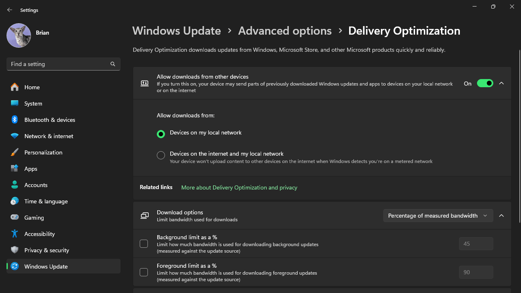Open the Apps label
Image resolution: width=521 pixels, height=293 pixels.
coord(31,169)
